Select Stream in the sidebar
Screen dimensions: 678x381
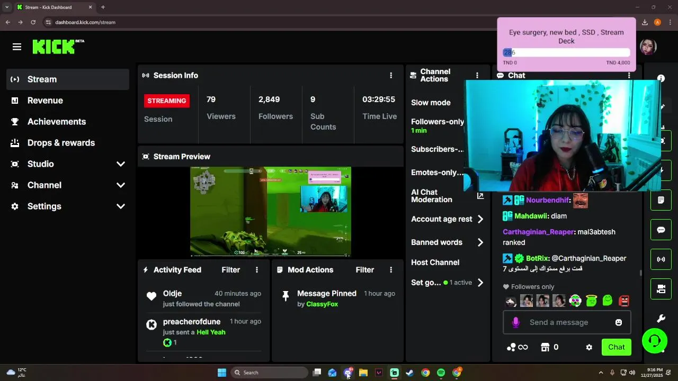tap(68, 79)
